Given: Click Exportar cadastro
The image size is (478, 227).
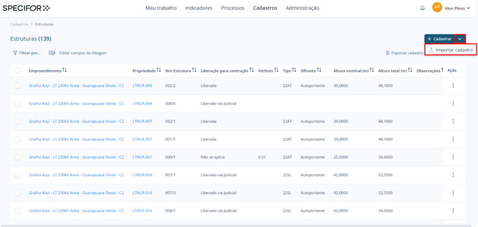Looking at the screenshot, I should click(404, 53).
